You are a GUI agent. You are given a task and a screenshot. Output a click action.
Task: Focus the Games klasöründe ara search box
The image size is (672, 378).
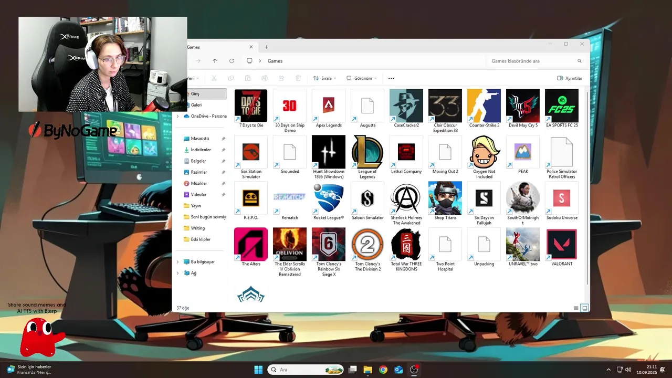pos(535,61)
